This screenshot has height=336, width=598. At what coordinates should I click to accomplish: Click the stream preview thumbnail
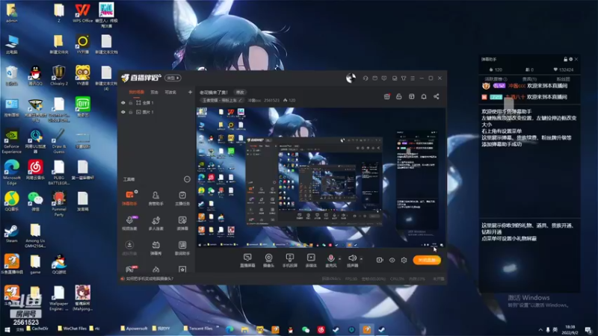pyautogui.click(x=321, y=178)
